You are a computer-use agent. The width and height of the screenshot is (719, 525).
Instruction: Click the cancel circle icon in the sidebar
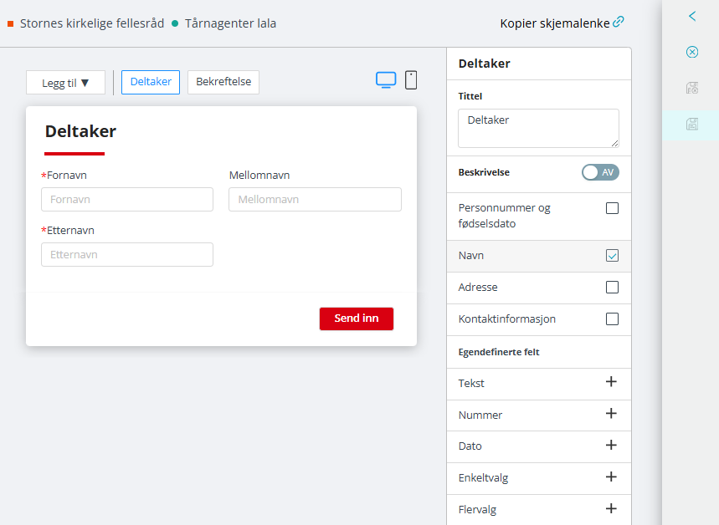691,52
